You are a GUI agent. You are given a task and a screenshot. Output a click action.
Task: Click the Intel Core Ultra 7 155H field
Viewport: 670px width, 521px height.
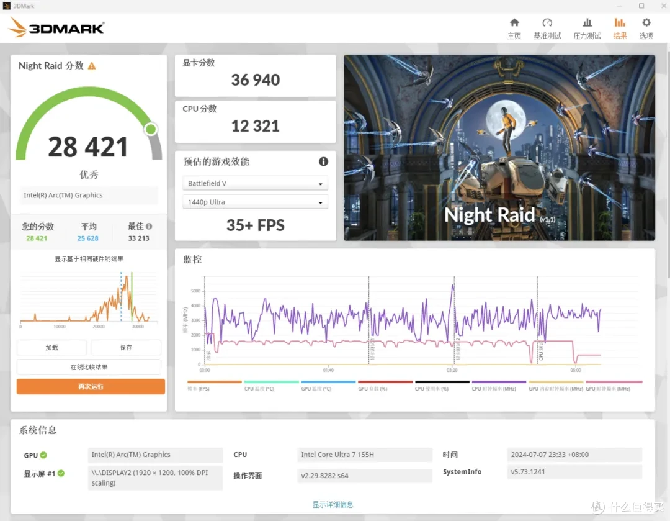(365, 455)
